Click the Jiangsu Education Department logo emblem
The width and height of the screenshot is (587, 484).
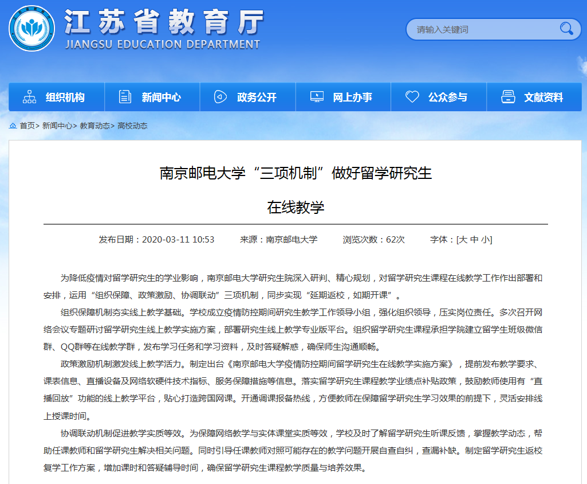[32, 28]
